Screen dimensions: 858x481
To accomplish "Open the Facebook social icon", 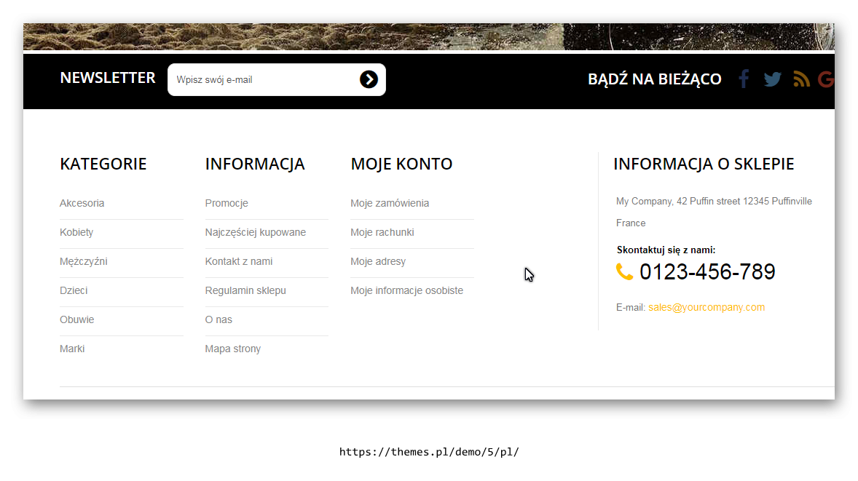I will pyautogui.click(x=744, y=79).
